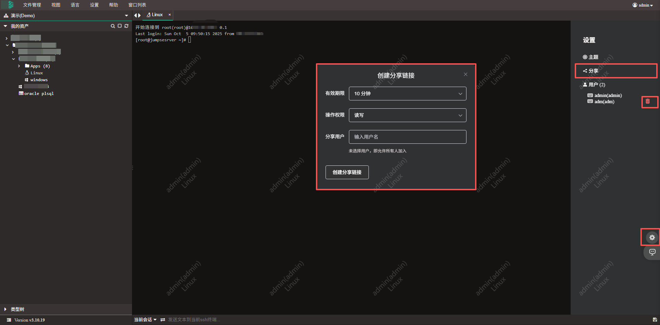The image size is (660, 325).
Task: Open the chat assistant floating icon
Action: 652,252
